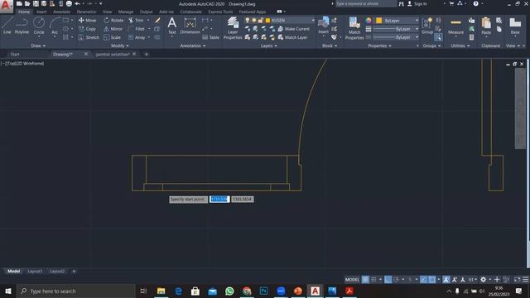The image size is (530, 298).
Task: Click the Dimension tool
Action: tap(190, 26)
